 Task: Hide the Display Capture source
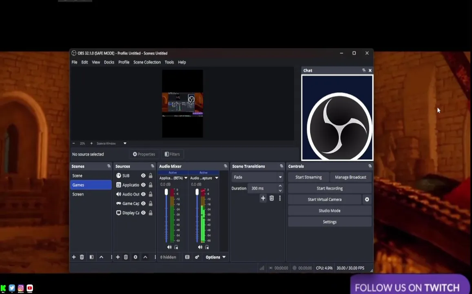pyautogui.click(x=143, y=213)
